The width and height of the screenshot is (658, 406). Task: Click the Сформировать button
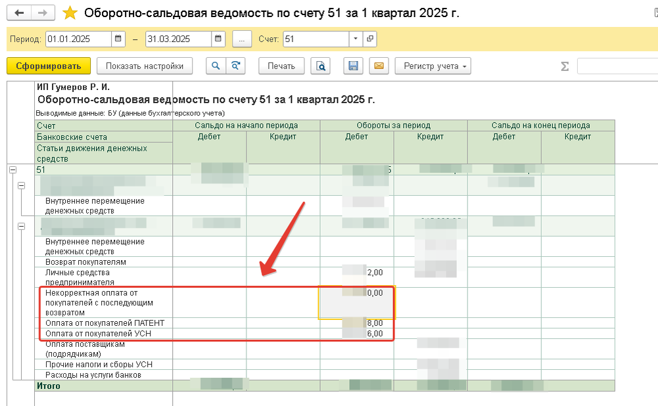coord(49,66)
